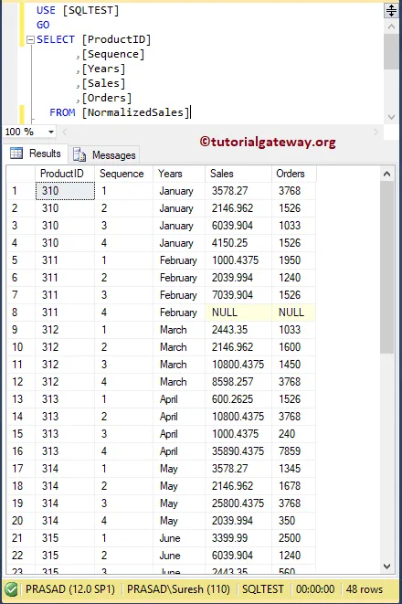
Task: Click the NULL Orders cell in row 8
Action: coord(294,312)
